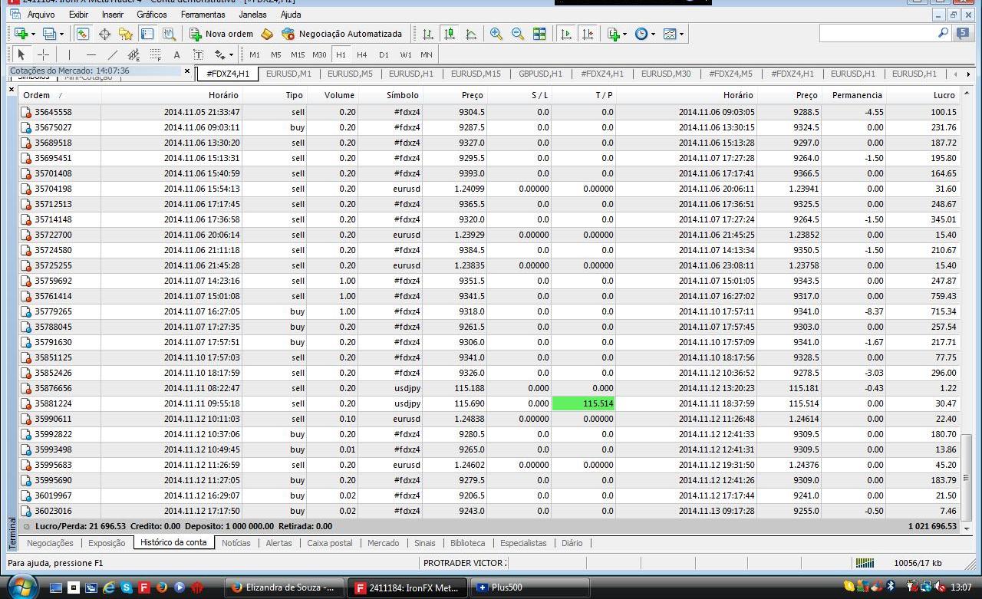
Task: Set timeframe to M5
Action: pyautogui.click(x=276, y=54)
